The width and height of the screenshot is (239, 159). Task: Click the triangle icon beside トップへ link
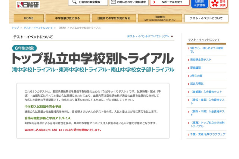[x=172, y=36]
